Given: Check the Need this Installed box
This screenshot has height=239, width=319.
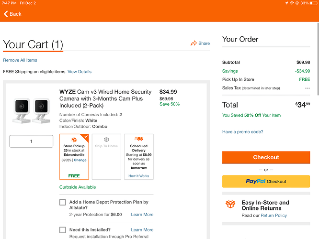Looking at the screenshot, I should (x=63, y=230).
